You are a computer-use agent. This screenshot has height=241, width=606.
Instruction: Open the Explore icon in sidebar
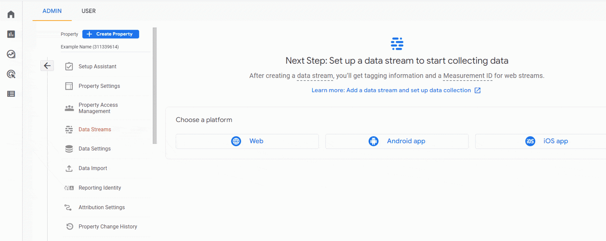(x=11, y=54)
